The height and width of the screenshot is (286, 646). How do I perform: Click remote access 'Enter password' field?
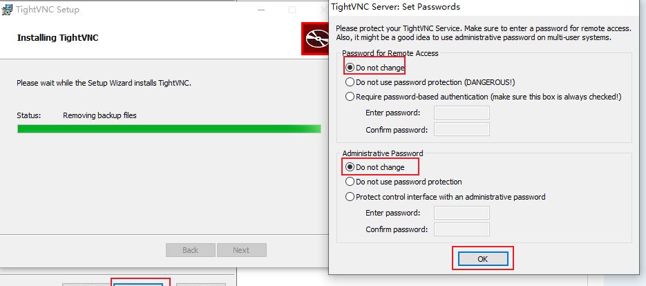[x=462, y=113]
